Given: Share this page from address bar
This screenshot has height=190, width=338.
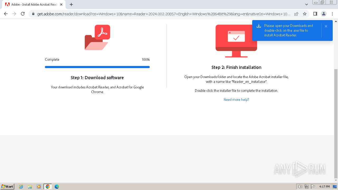Looking at the screenshot, I should pyautogui.click(x=296, y=14).
